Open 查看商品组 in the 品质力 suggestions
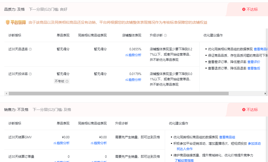268x162 pixels. point(260,49)
